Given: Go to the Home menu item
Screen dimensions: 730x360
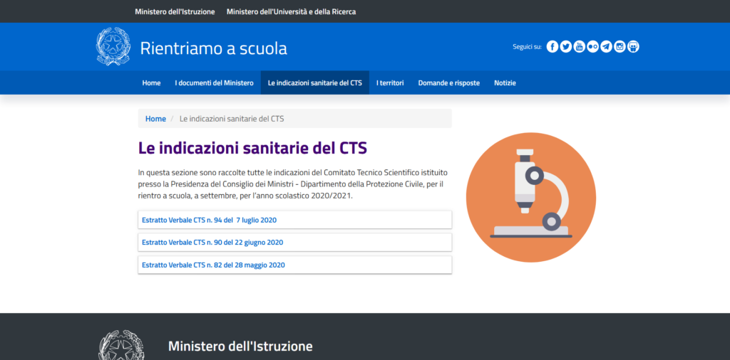Looking at the screenshot, I should coord(151,83).
